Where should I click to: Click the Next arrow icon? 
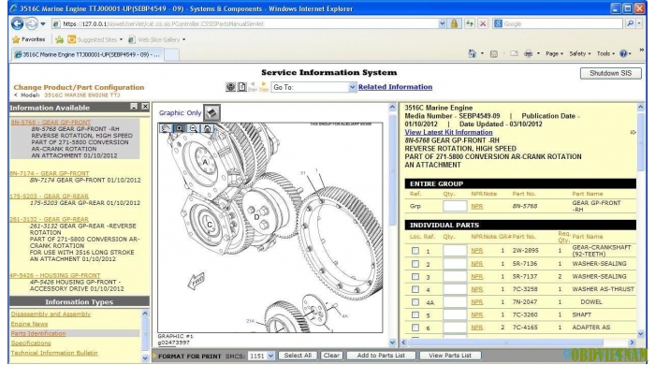click(x=264, y=87)
